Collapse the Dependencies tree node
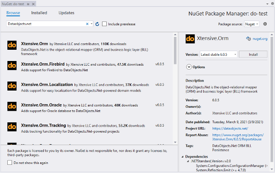The width and height of the screenshot is (275, 173). click(x=182, y=157)
